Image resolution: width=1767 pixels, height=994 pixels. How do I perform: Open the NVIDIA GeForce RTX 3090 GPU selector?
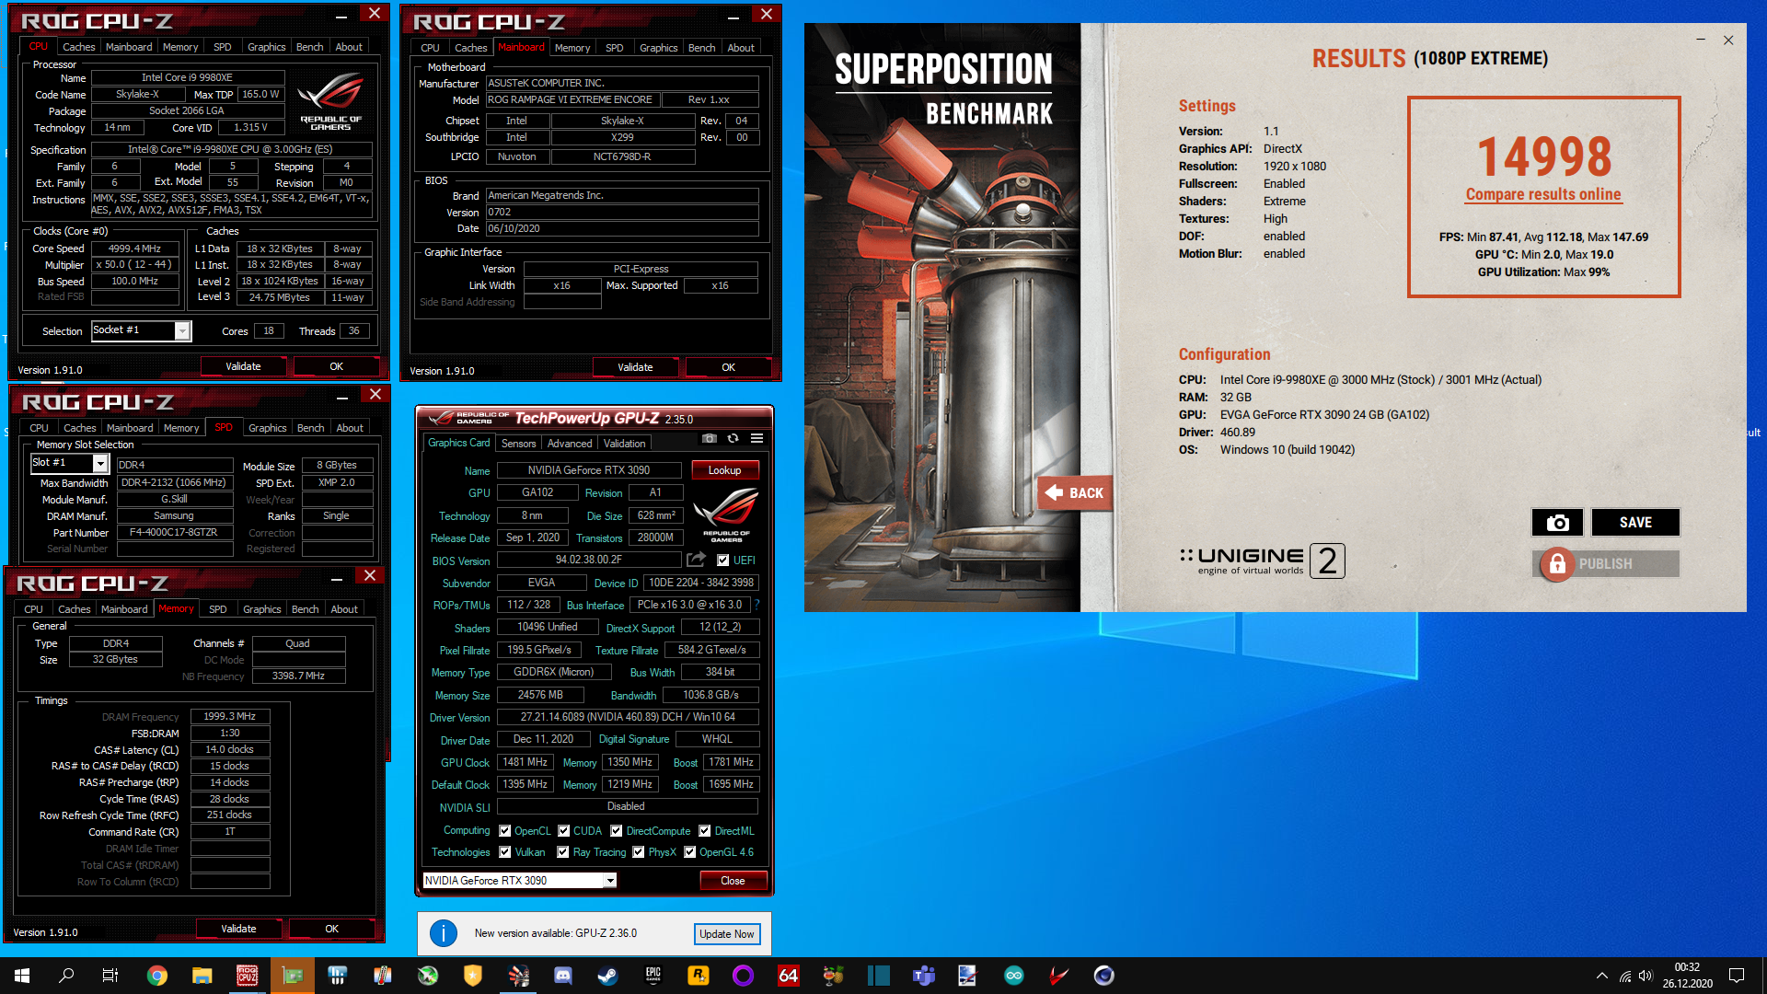pyautogui.click(x=519, y=881)
